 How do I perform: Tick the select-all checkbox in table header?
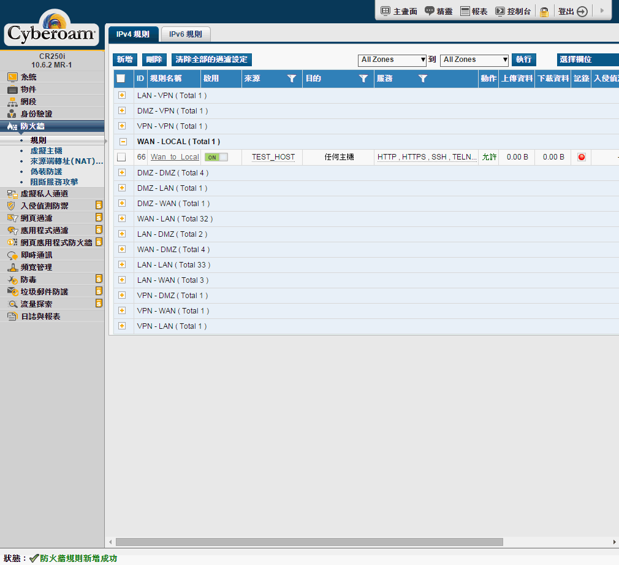click(x=121, y=79)
